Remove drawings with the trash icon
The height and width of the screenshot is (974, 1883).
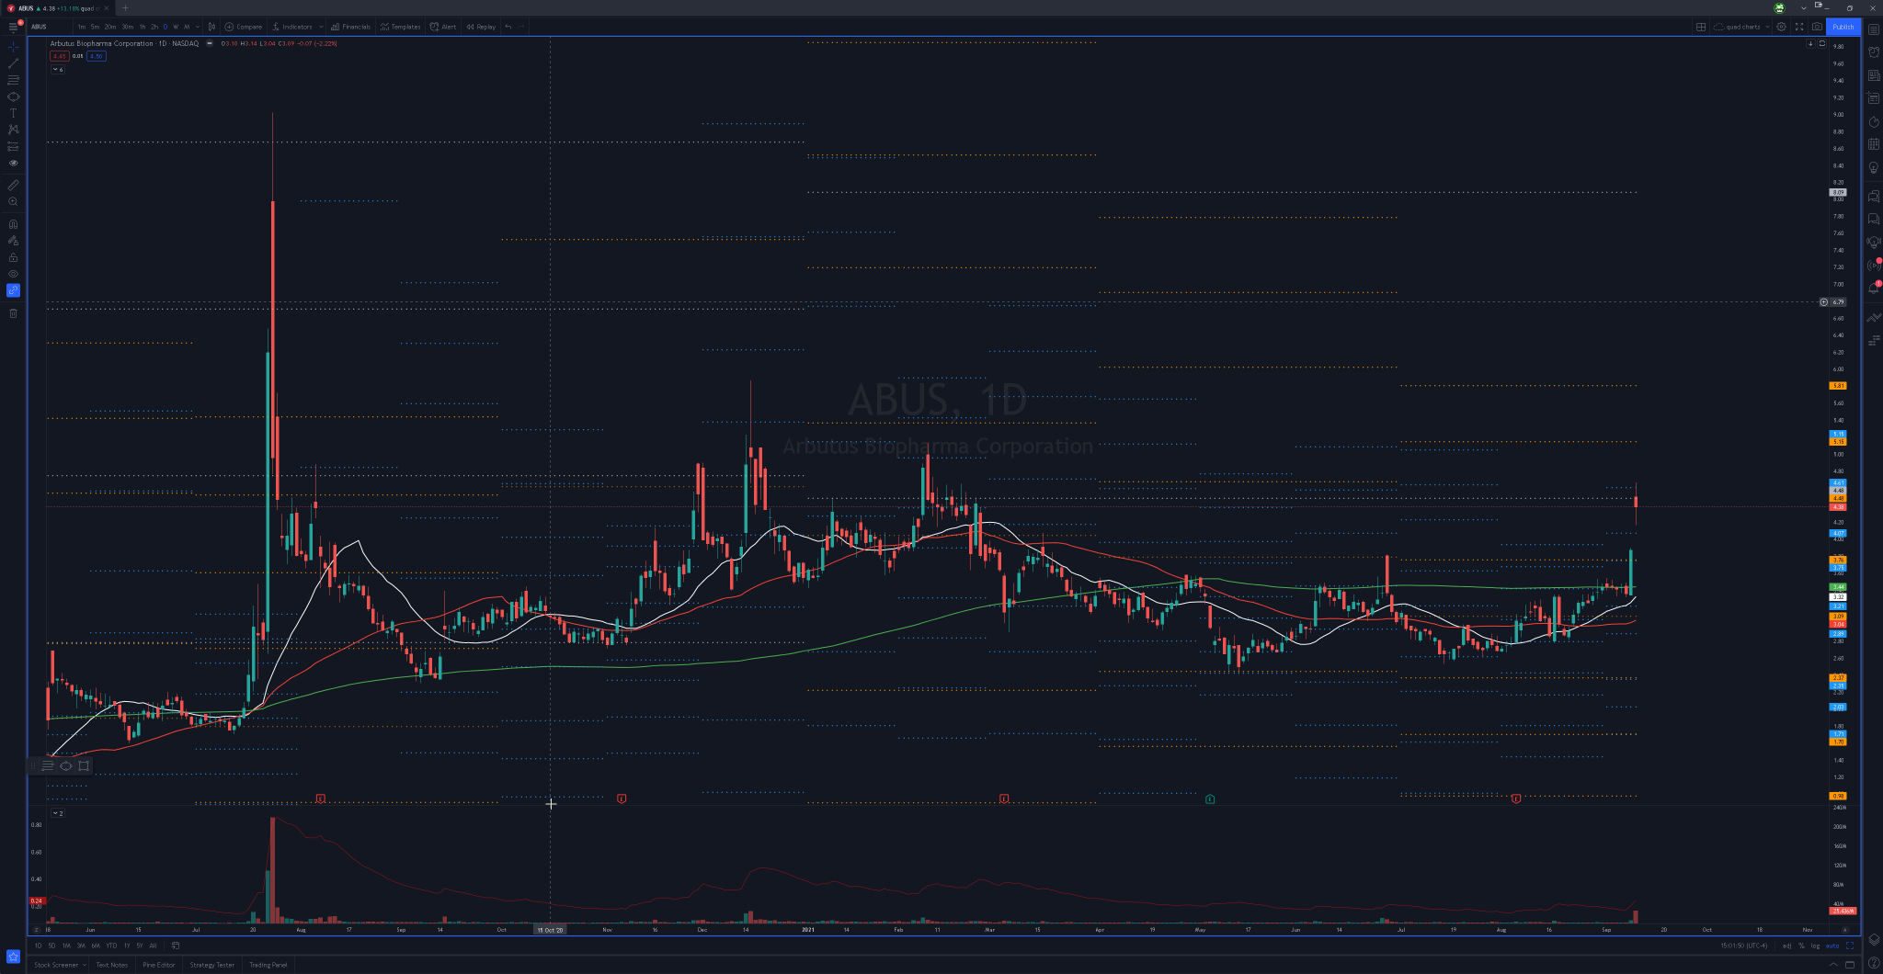tap(13, 313)
